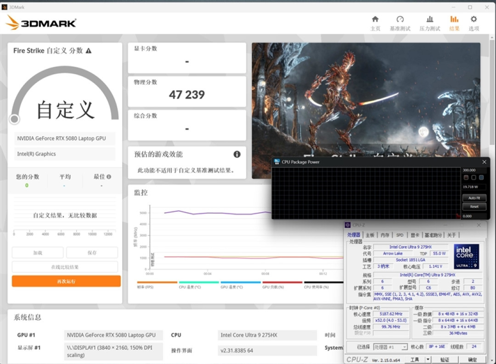
Task: Click the 保存 save button
Action: pos(92,253)
